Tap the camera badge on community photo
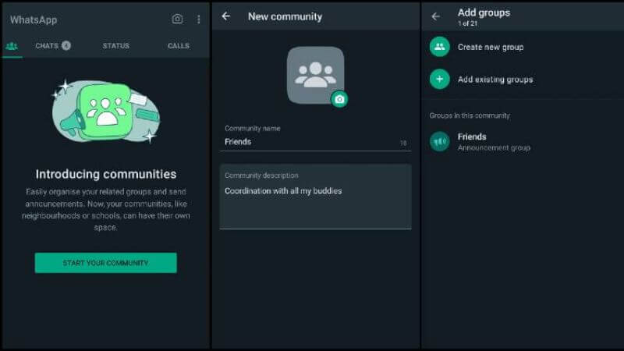Image resolution: width=624 pixels, height=351 pixels. (339, 99)
